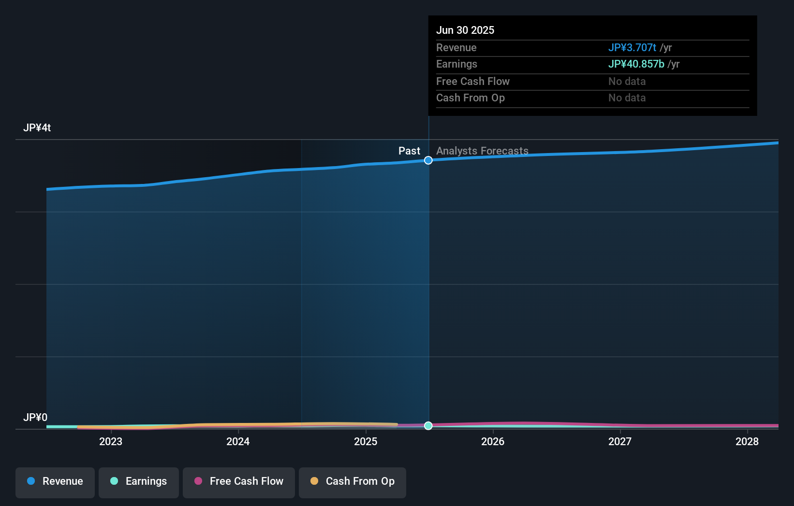This screenshot has height=506, width=794.
Task: Click the Jun 30 2025 tooltip header
Action: click(x=465, y=30)
